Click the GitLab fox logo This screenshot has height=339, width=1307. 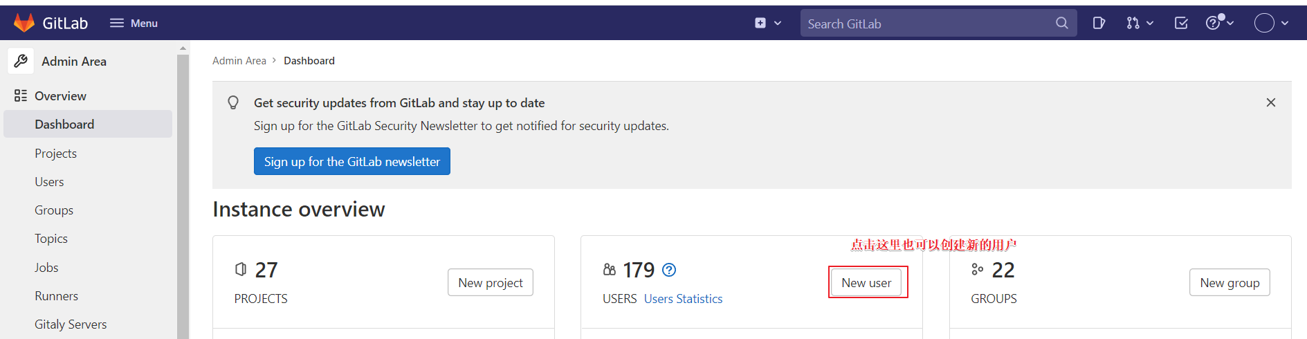24,23
